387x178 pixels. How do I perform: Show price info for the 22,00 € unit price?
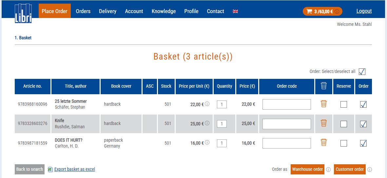(x=207, y=104)
